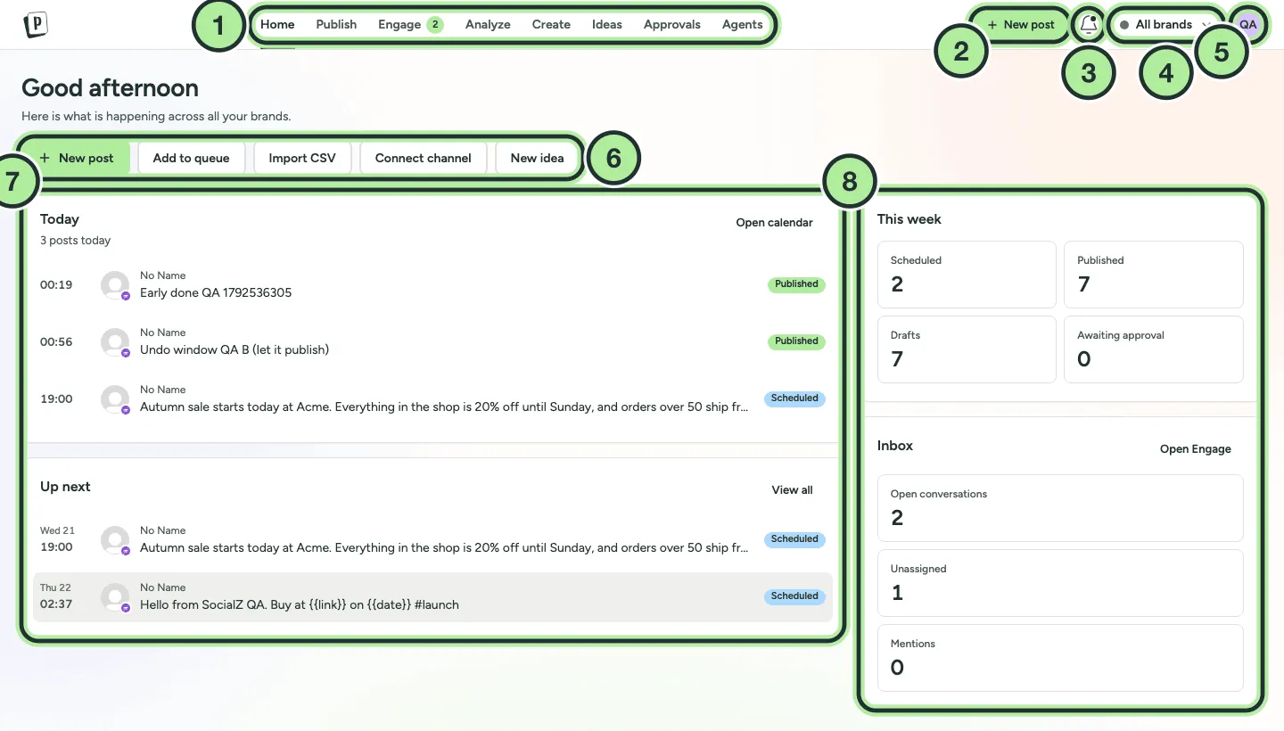Click the avatar on the 00:56 post
The image size is (1284, 731).
coord(116,342)
